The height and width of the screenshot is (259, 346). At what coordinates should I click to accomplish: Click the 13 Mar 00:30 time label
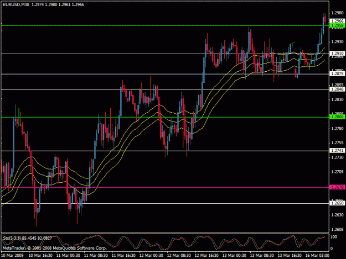tap(234, 256)
